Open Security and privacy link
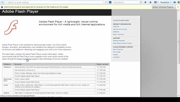Screen dimensions: 180x102 (x=120, y=29)
